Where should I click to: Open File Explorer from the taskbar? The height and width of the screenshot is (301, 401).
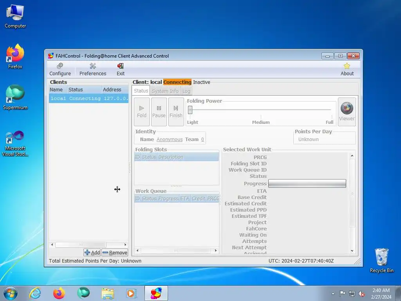tap(108, 293)
